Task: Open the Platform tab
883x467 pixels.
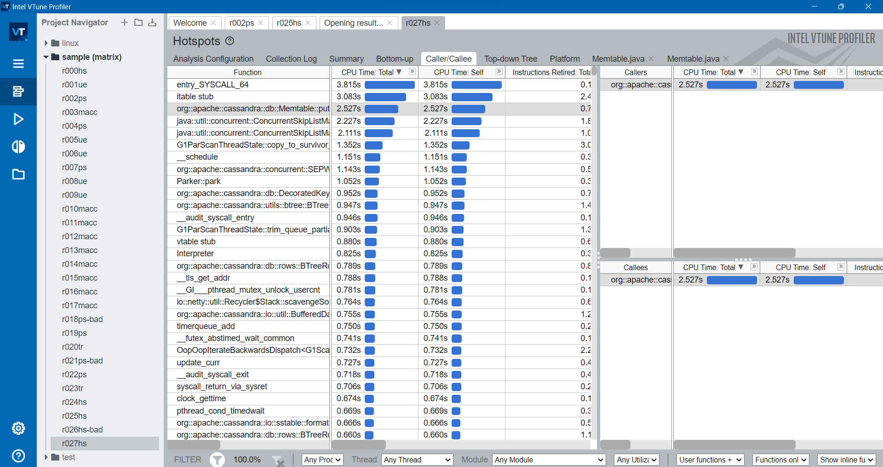Action: click(565, 58)
